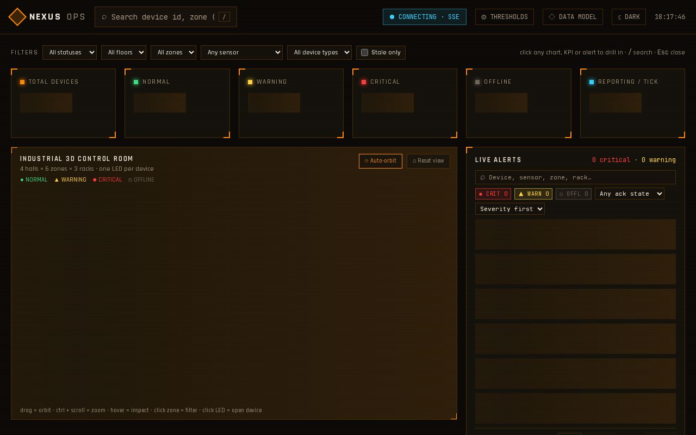Open the Thresholds panel

click(505, 17)
